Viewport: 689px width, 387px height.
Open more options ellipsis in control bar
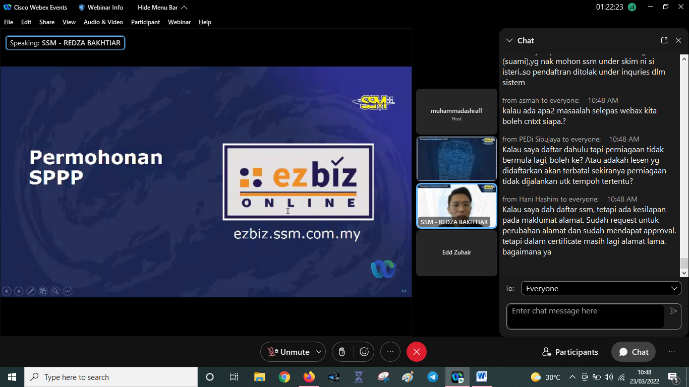point(390,352)
